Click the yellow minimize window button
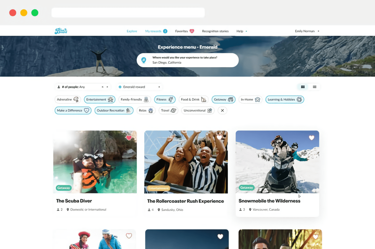This screenshot has height=249, width=375. (x=24, y=13)
